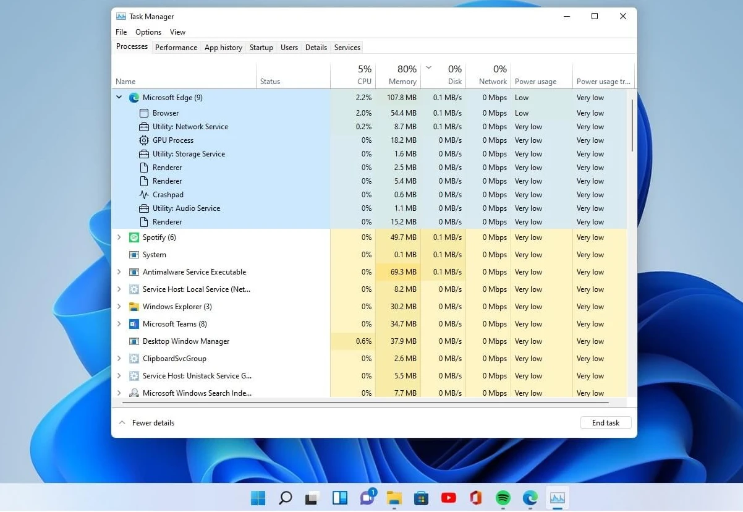Click the End task button
The height and width of the screenshot is (512, 743).
point(605,422)
